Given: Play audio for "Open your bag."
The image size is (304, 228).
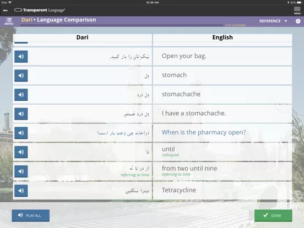Looking at the screenshot, I should (21, 56).
